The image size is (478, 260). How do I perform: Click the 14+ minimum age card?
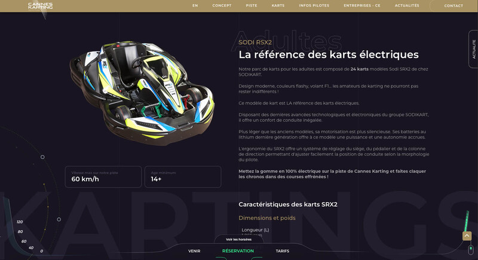click(182, 176)
